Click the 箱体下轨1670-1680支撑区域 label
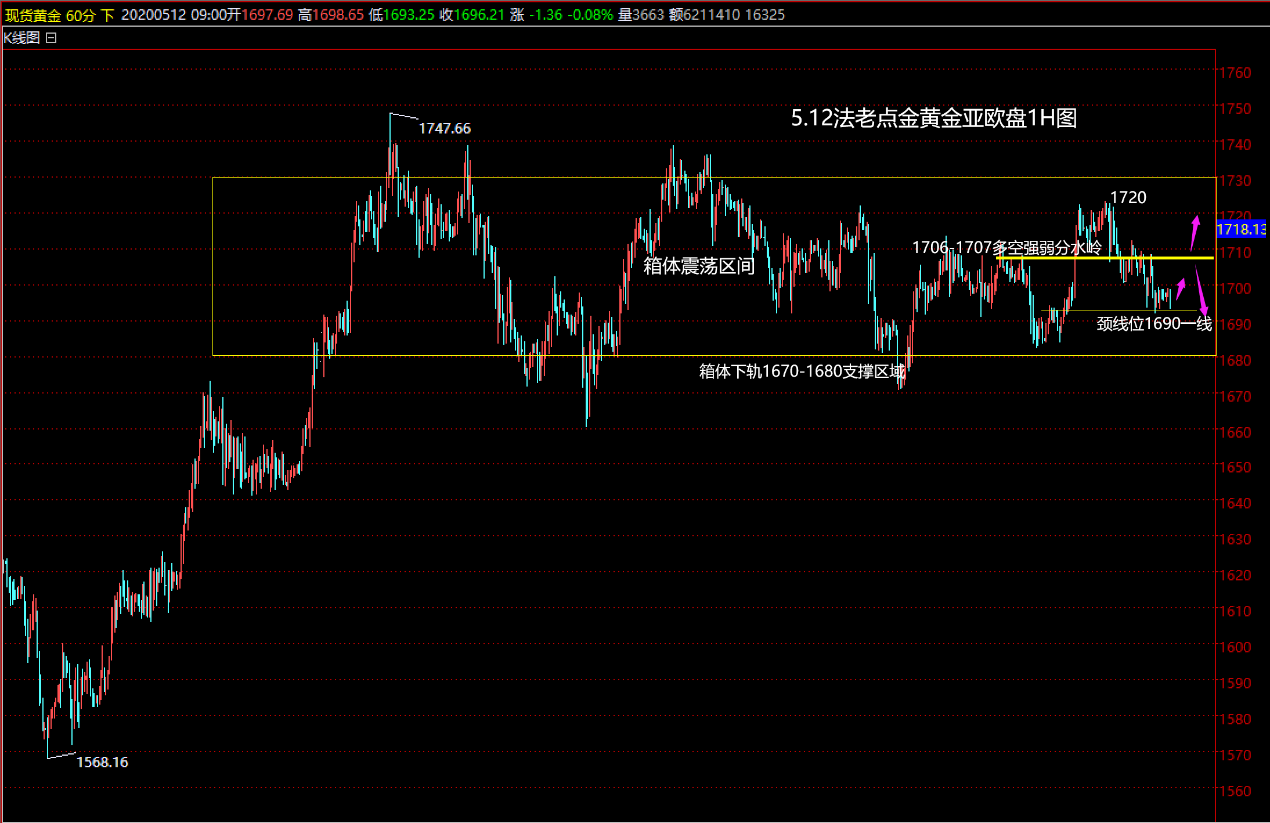1270x823 pixels. [802, 371]
